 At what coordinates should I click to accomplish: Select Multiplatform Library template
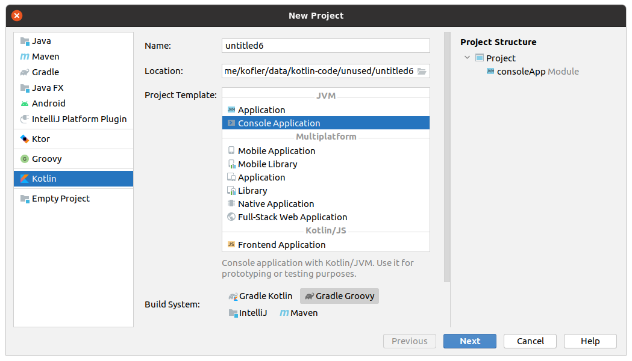[x=326, y=190]
